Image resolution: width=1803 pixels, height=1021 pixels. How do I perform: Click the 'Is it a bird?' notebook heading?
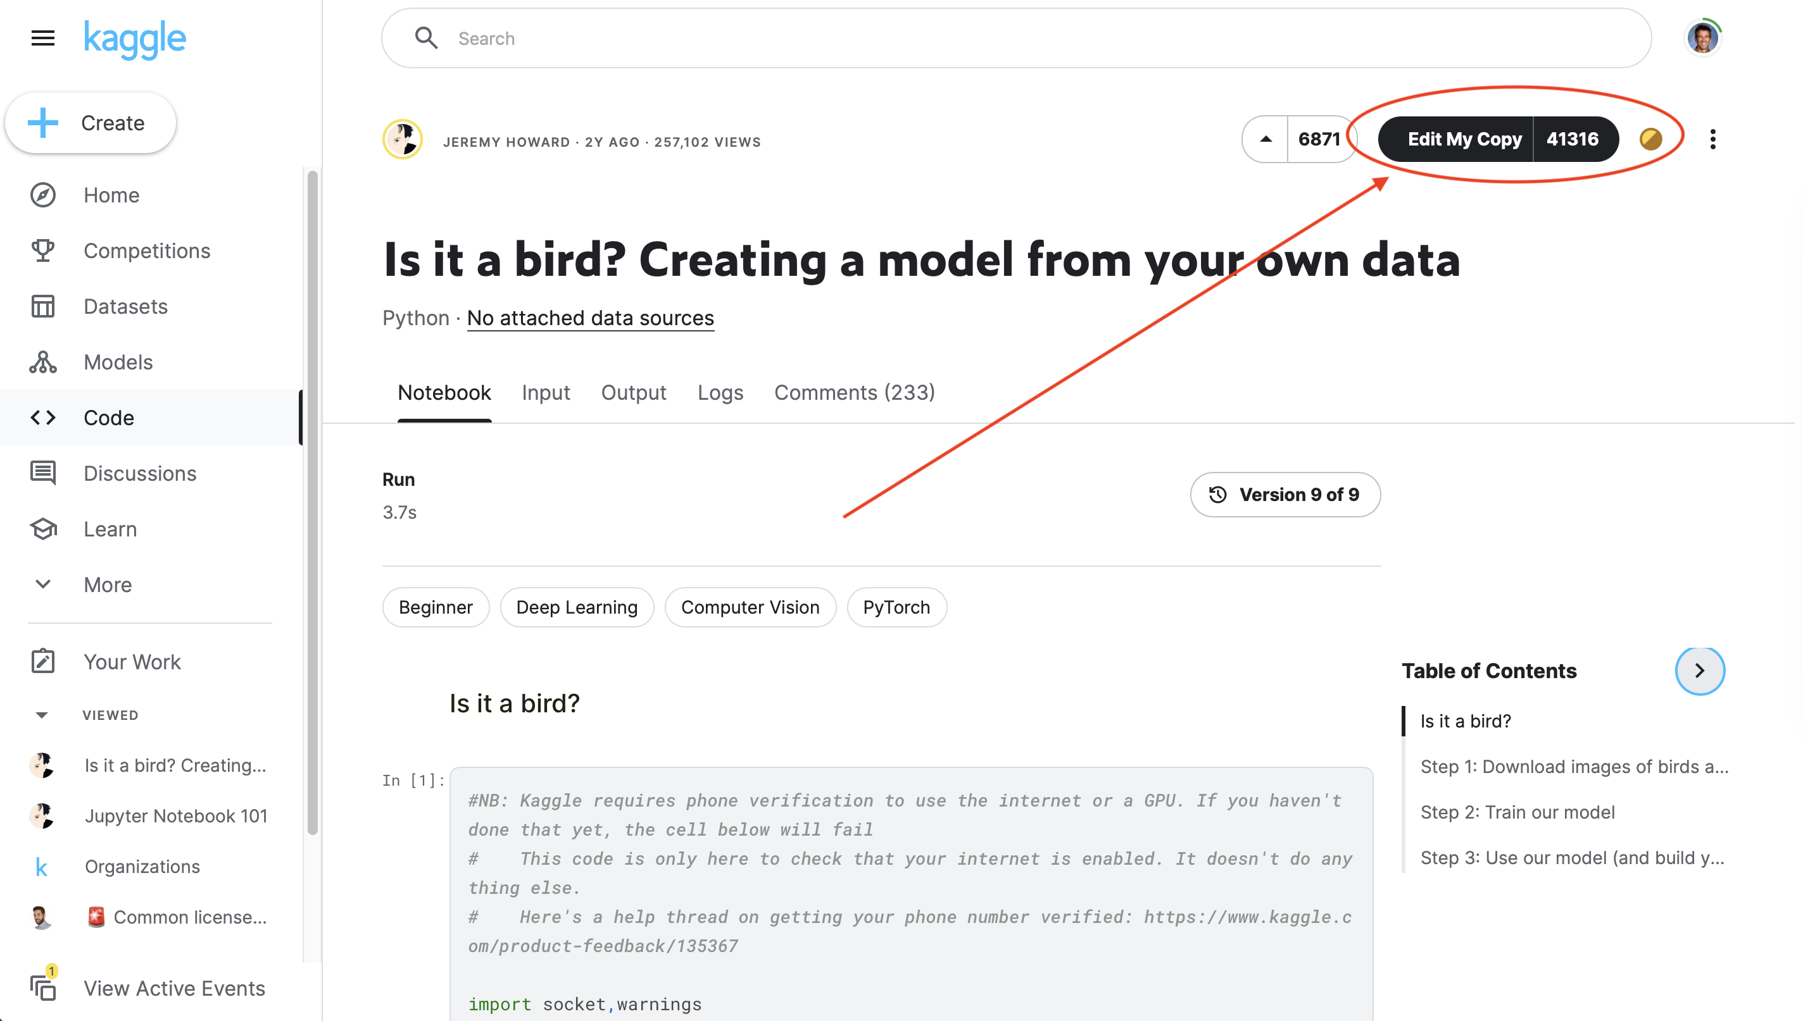click(514, 703)
